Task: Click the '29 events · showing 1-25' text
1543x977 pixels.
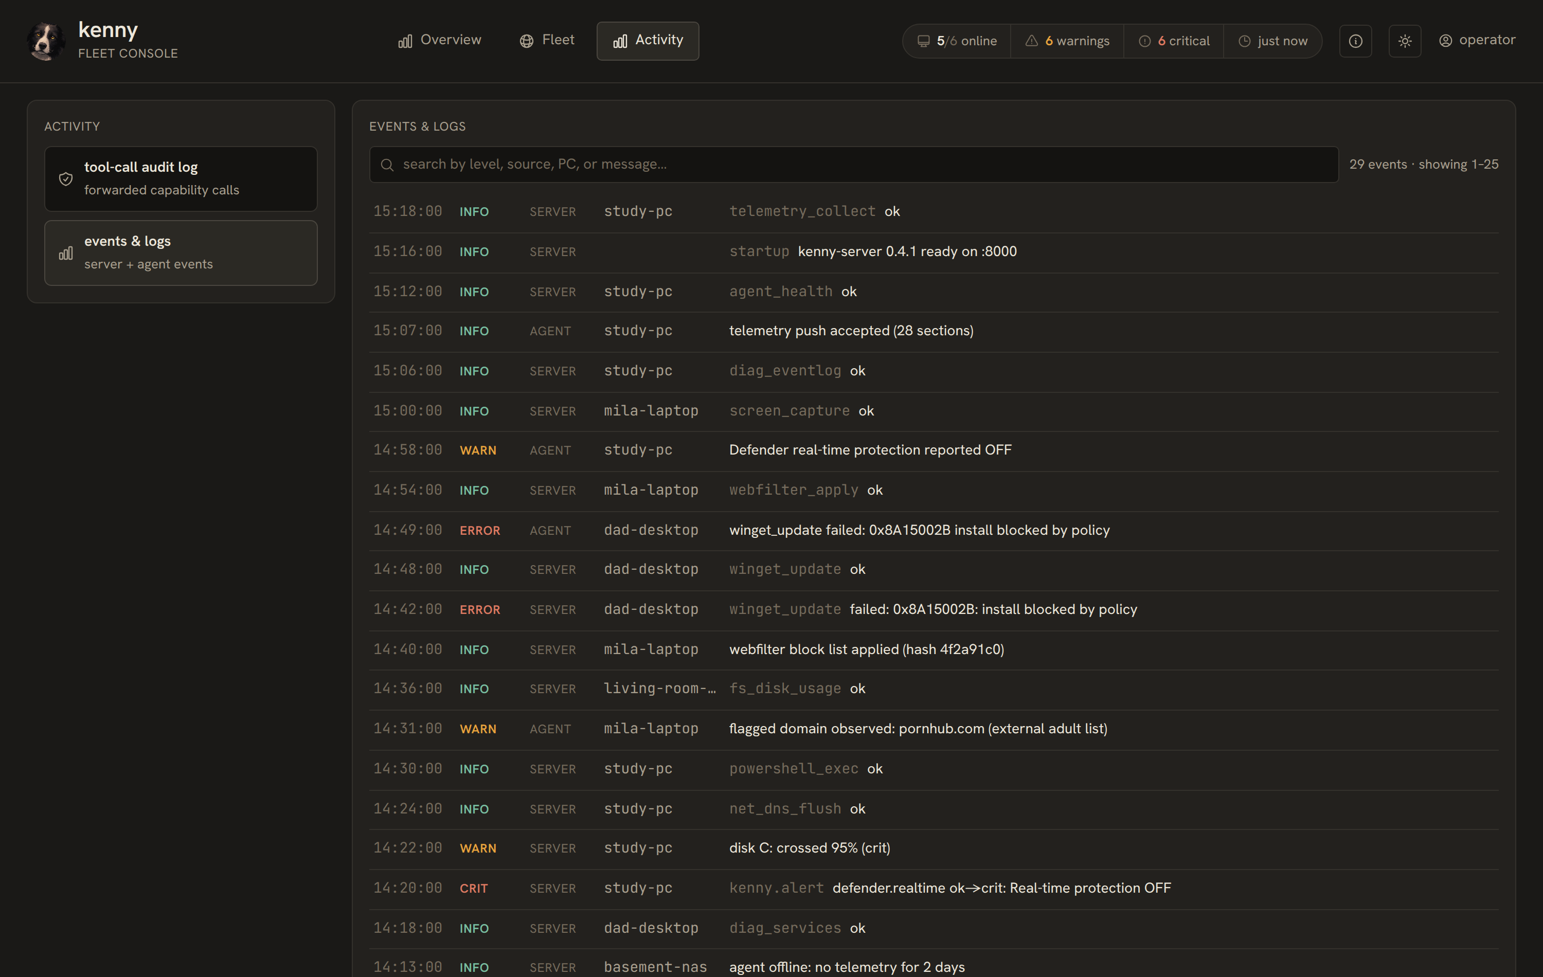Action: click(x=1424, y=165)
